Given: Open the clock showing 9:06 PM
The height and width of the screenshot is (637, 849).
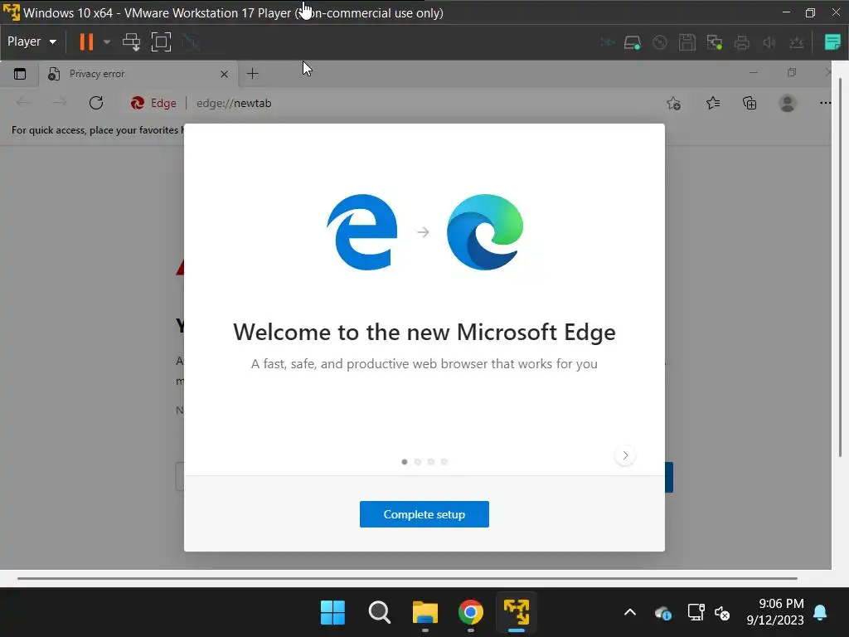Looking at the screenshot, I should tap(775, 611).
